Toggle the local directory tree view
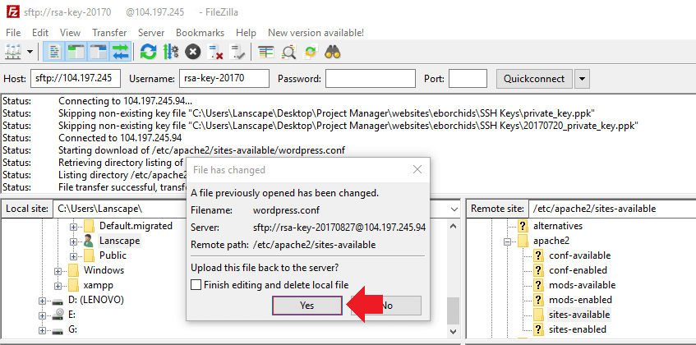The height and width of the screenshot is (345, 696). tap(76, 52)
